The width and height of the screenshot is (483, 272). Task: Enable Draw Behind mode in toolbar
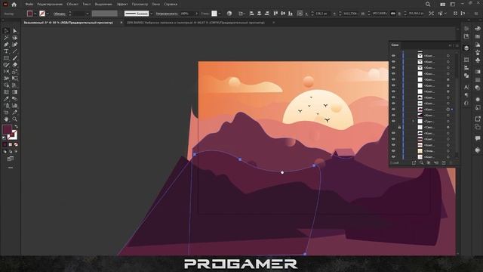pyautogui.click(x=10, y=151)
